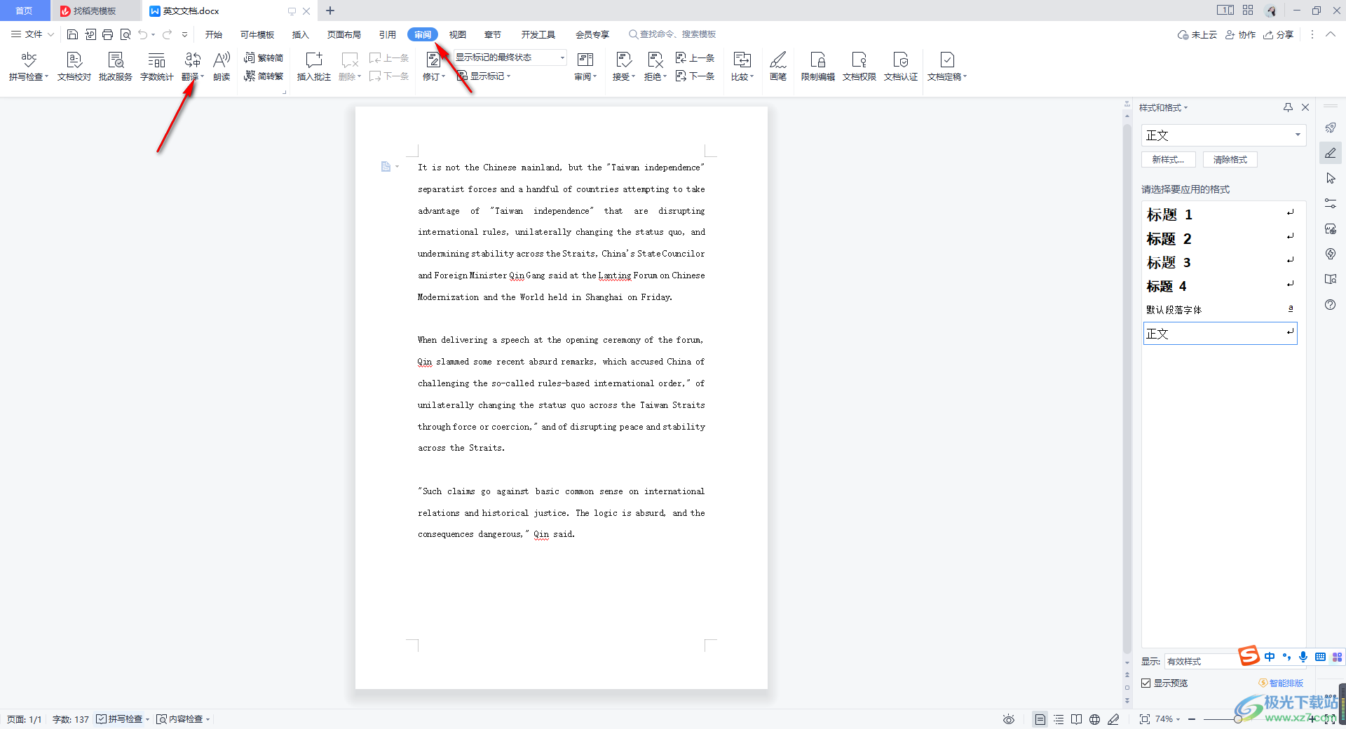
Task: Switch to the 页面布局 ribbon tab
Action: tap(344, 34)
